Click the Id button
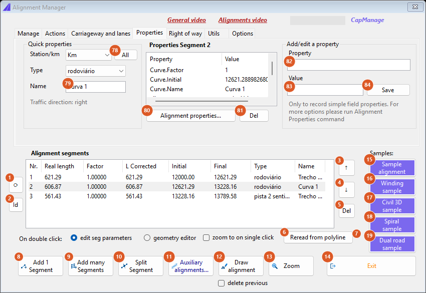Image resolution: width=426 pixels, height=293 pixels. 16,205
